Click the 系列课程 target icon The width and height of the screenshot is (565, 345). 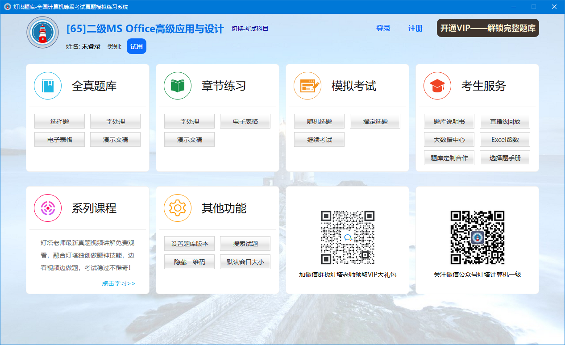coord(47,208)
